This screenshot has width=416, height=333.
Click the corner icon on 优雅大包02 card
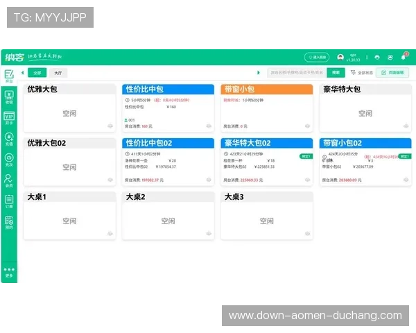110,180
